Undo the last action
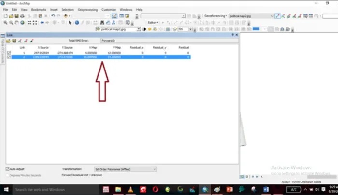 coord(53,16)
